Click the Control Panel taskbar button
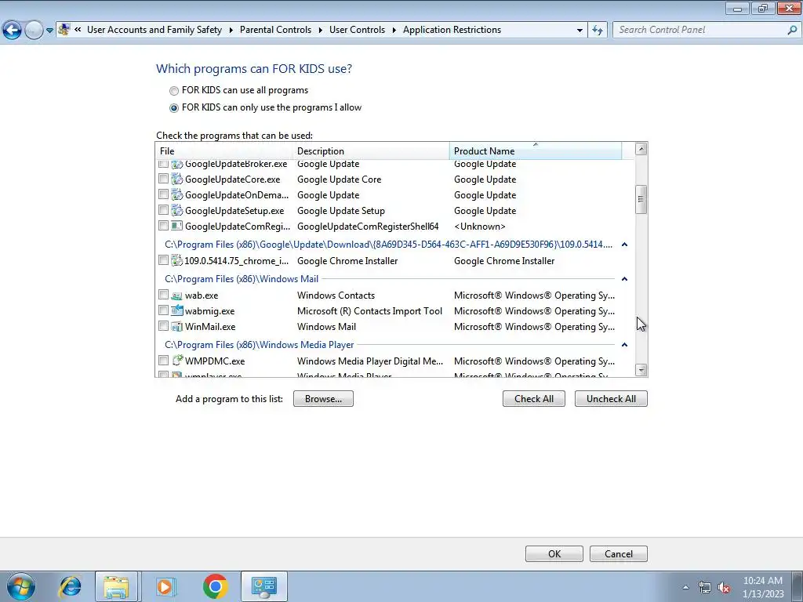Viewport: 803px width, 602px height. pos(263,586)
